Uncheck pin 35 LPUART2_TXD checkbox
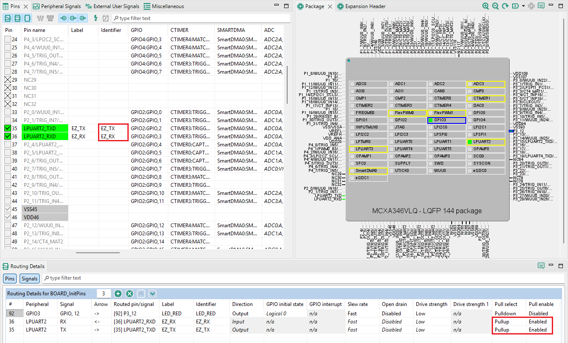This screenshot has width=568, height=343. [8, 128]
